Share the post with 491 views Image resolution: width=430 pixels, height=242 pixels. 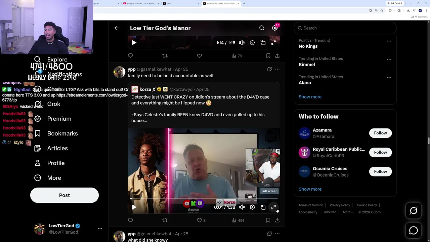(277, 220)
